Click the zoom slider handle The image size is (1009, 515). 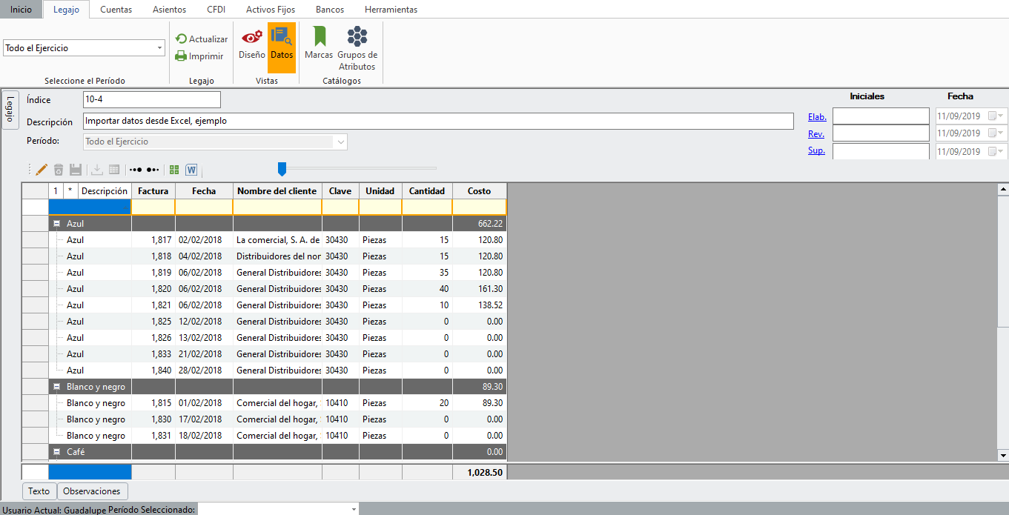point(282,170)
